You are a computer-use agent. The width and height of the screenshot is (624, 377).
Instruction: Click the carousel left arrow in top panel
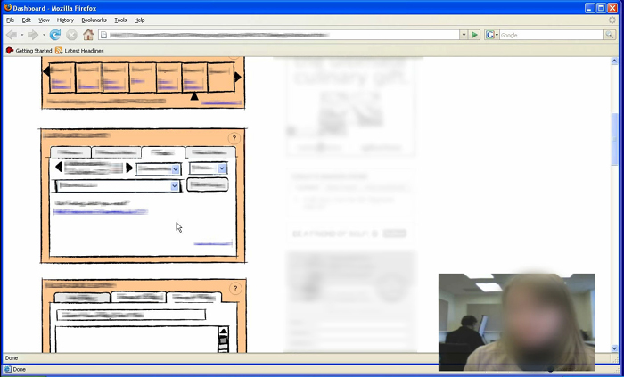[x=46, y=71]
